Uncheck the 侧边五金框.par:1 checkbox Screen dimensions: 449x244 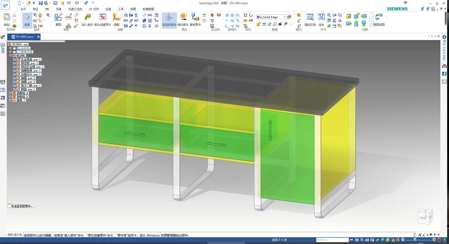click(14, 67)
